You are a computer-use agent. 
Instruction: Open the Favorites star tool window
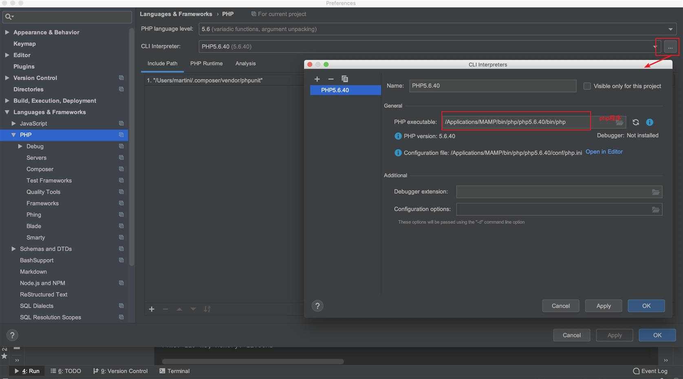click(x=4, y=356)
